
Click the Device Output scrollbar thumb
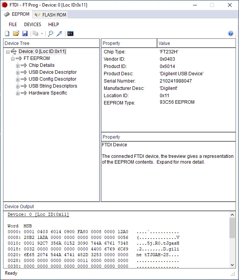pyautogui.click(x=232, y=228)
